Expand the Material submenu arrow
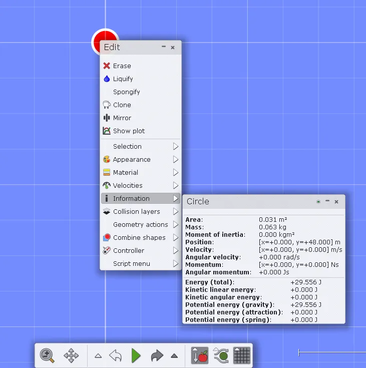366x368 pixels. click(x=176, y=173)
